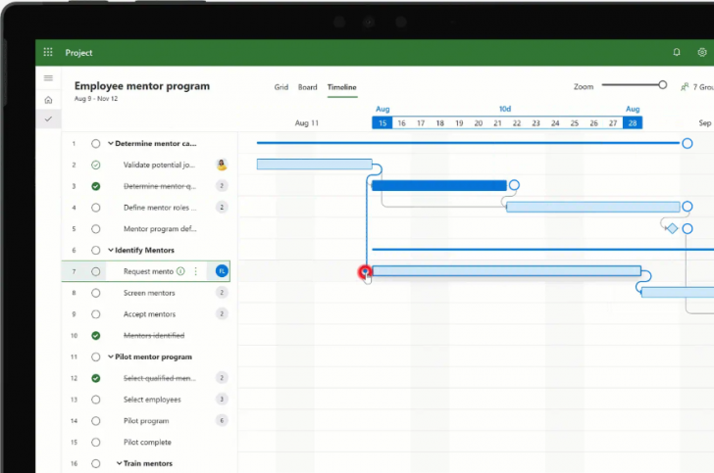Collapse the Pilot mentor program group
Image resolution: width=714 pixels, height=473 pixels.
(x=110, y=356)
